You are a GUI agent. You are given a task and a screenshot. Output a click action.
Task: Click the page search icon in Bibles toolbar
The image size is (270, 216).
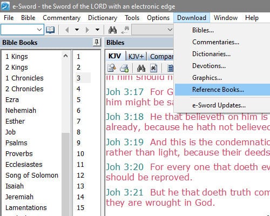coord(153,68)
